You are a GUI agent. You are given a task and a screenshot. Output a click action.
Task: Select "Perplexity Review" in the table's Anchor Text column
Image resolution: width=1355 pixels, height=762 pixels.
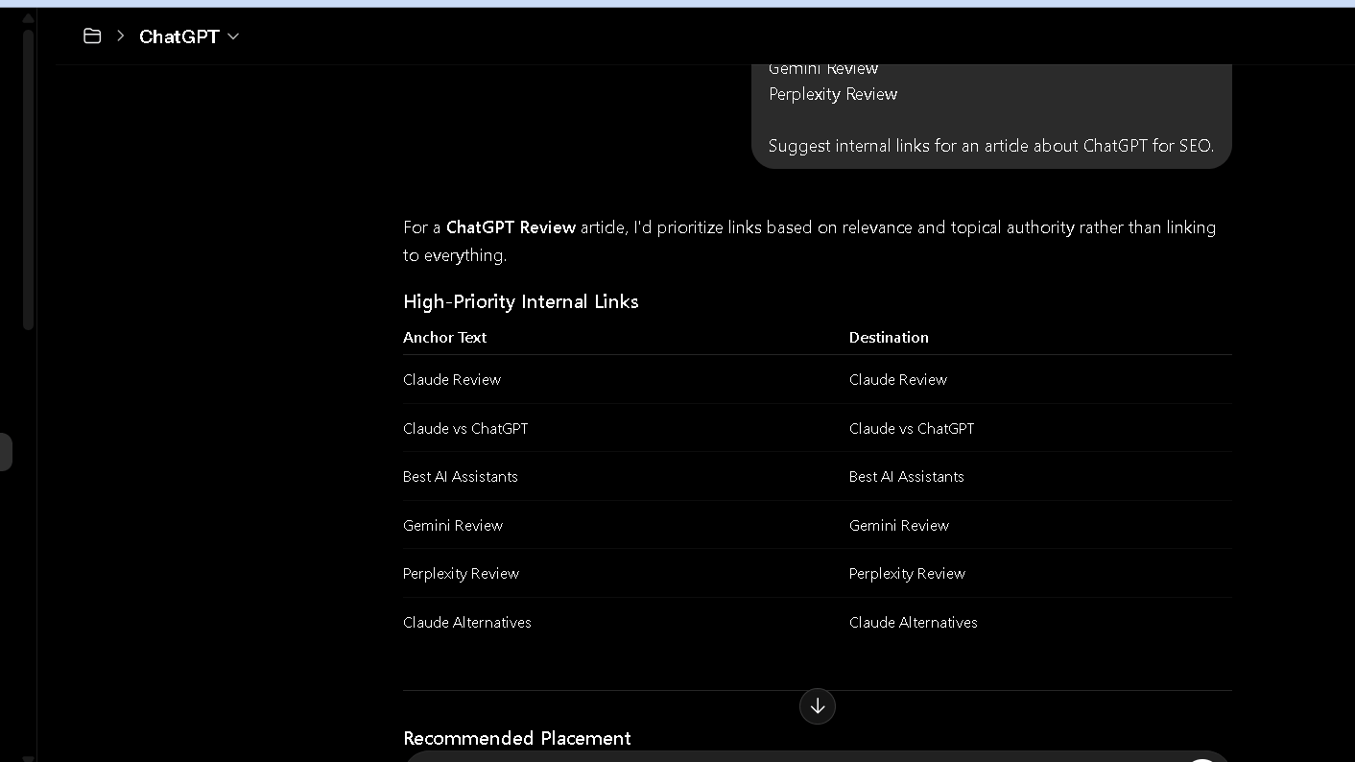[x=461, y=573]
